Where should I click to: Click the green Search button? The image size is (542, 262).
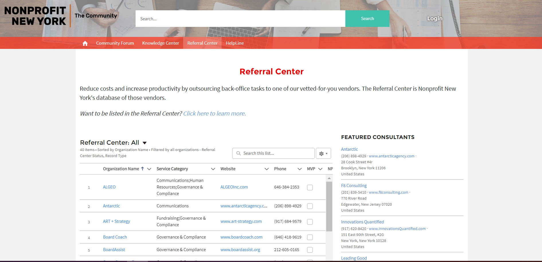point(367,18)
